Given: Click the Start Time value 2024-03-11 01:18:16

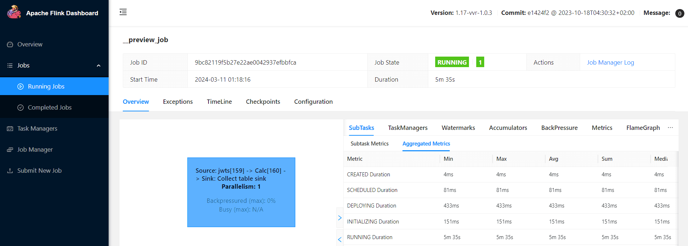Looking at the screenshot, I should [x=223, y=79].
